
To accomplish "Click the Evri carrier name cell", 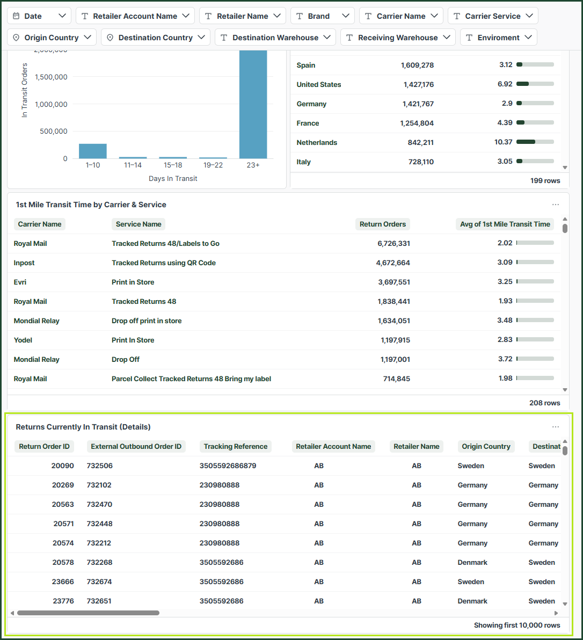I will 20,282.
